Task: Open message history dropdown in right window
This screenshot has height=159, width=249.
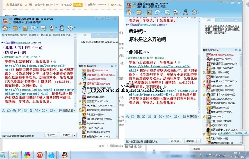Action: click(191, 117)
